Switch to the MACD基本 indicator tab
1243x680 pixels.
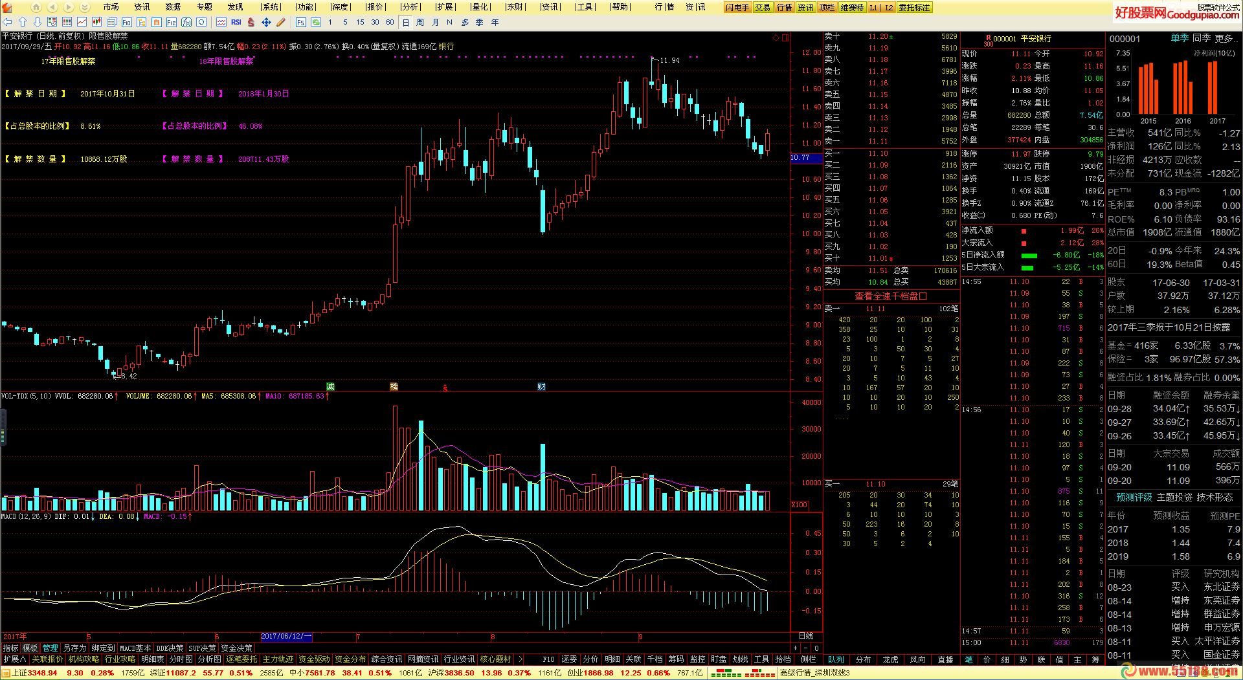(135, 648)
